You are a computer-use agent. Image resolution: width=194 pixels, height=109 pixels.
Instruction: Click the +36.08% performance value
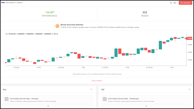tap(50, 12)
